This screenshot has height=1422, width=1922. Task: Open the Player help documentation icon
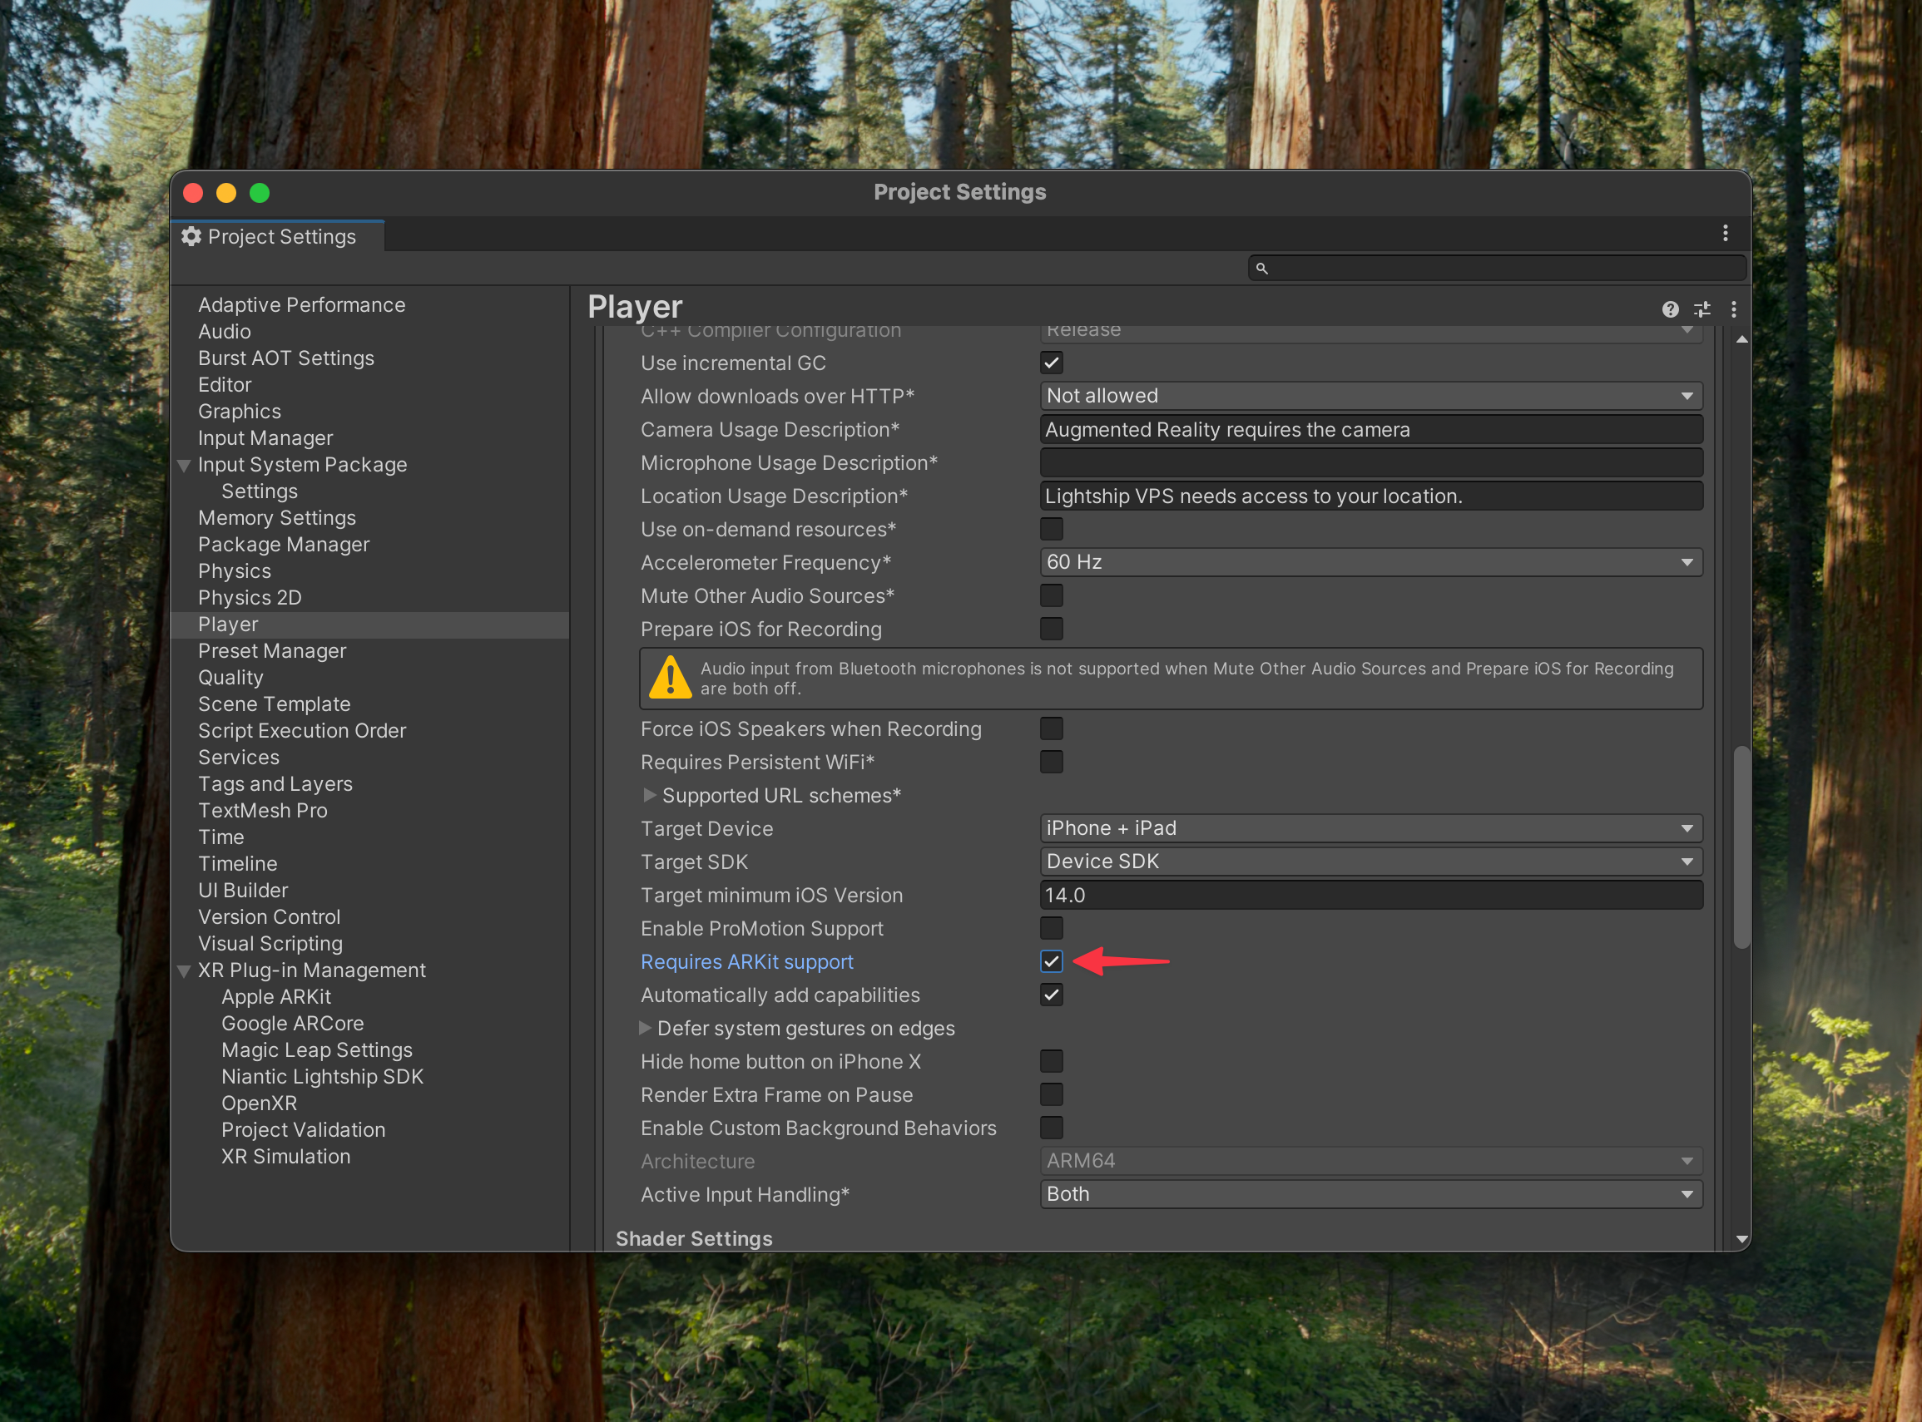pos(1670,309)
